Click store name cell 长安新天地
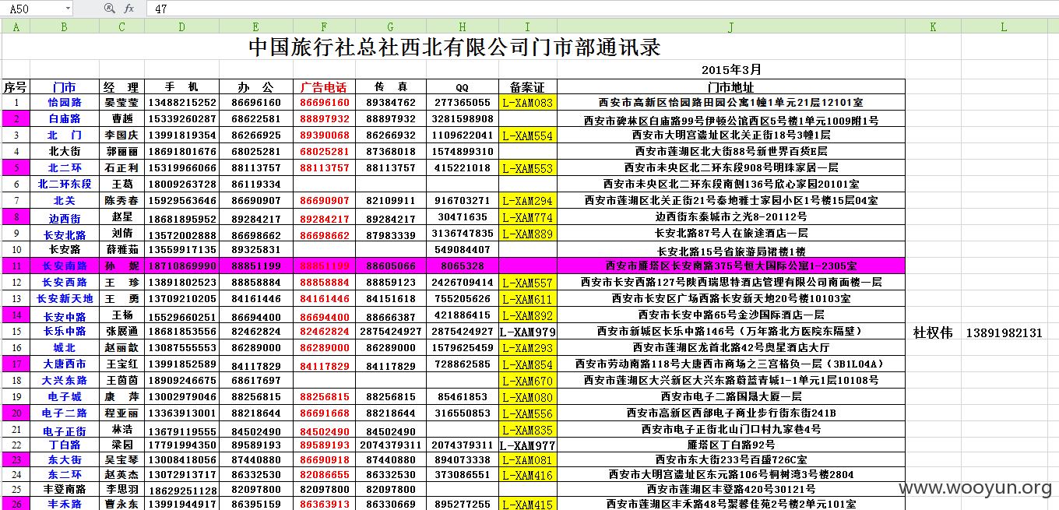 click(65, 299)
